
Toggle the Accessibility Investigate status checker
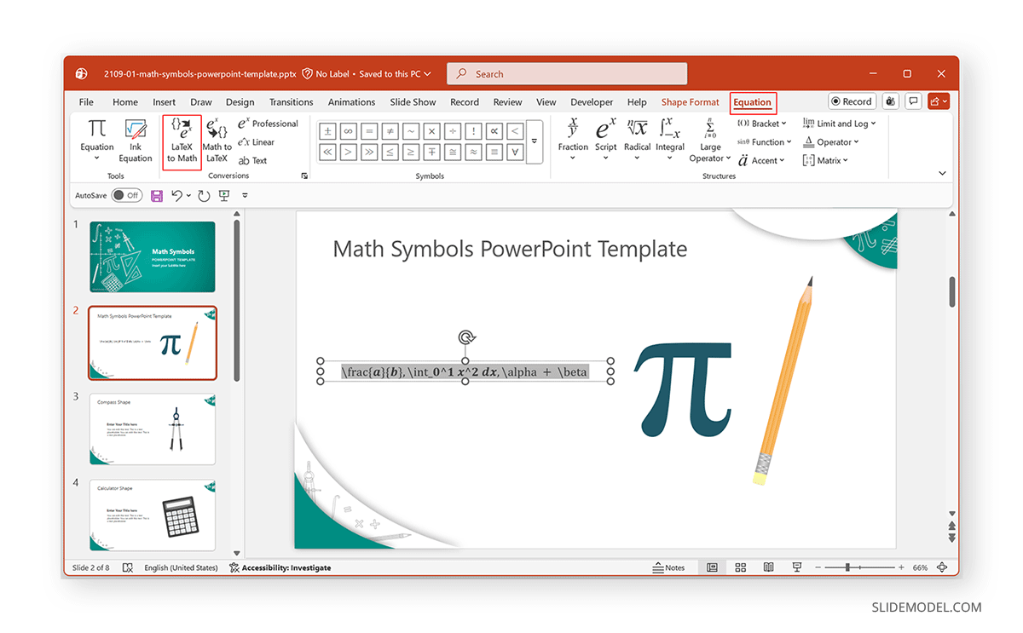(281, 567)
